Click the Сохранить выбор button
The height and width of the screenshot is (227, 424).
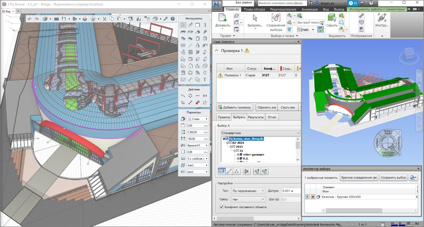coord(394,177)
